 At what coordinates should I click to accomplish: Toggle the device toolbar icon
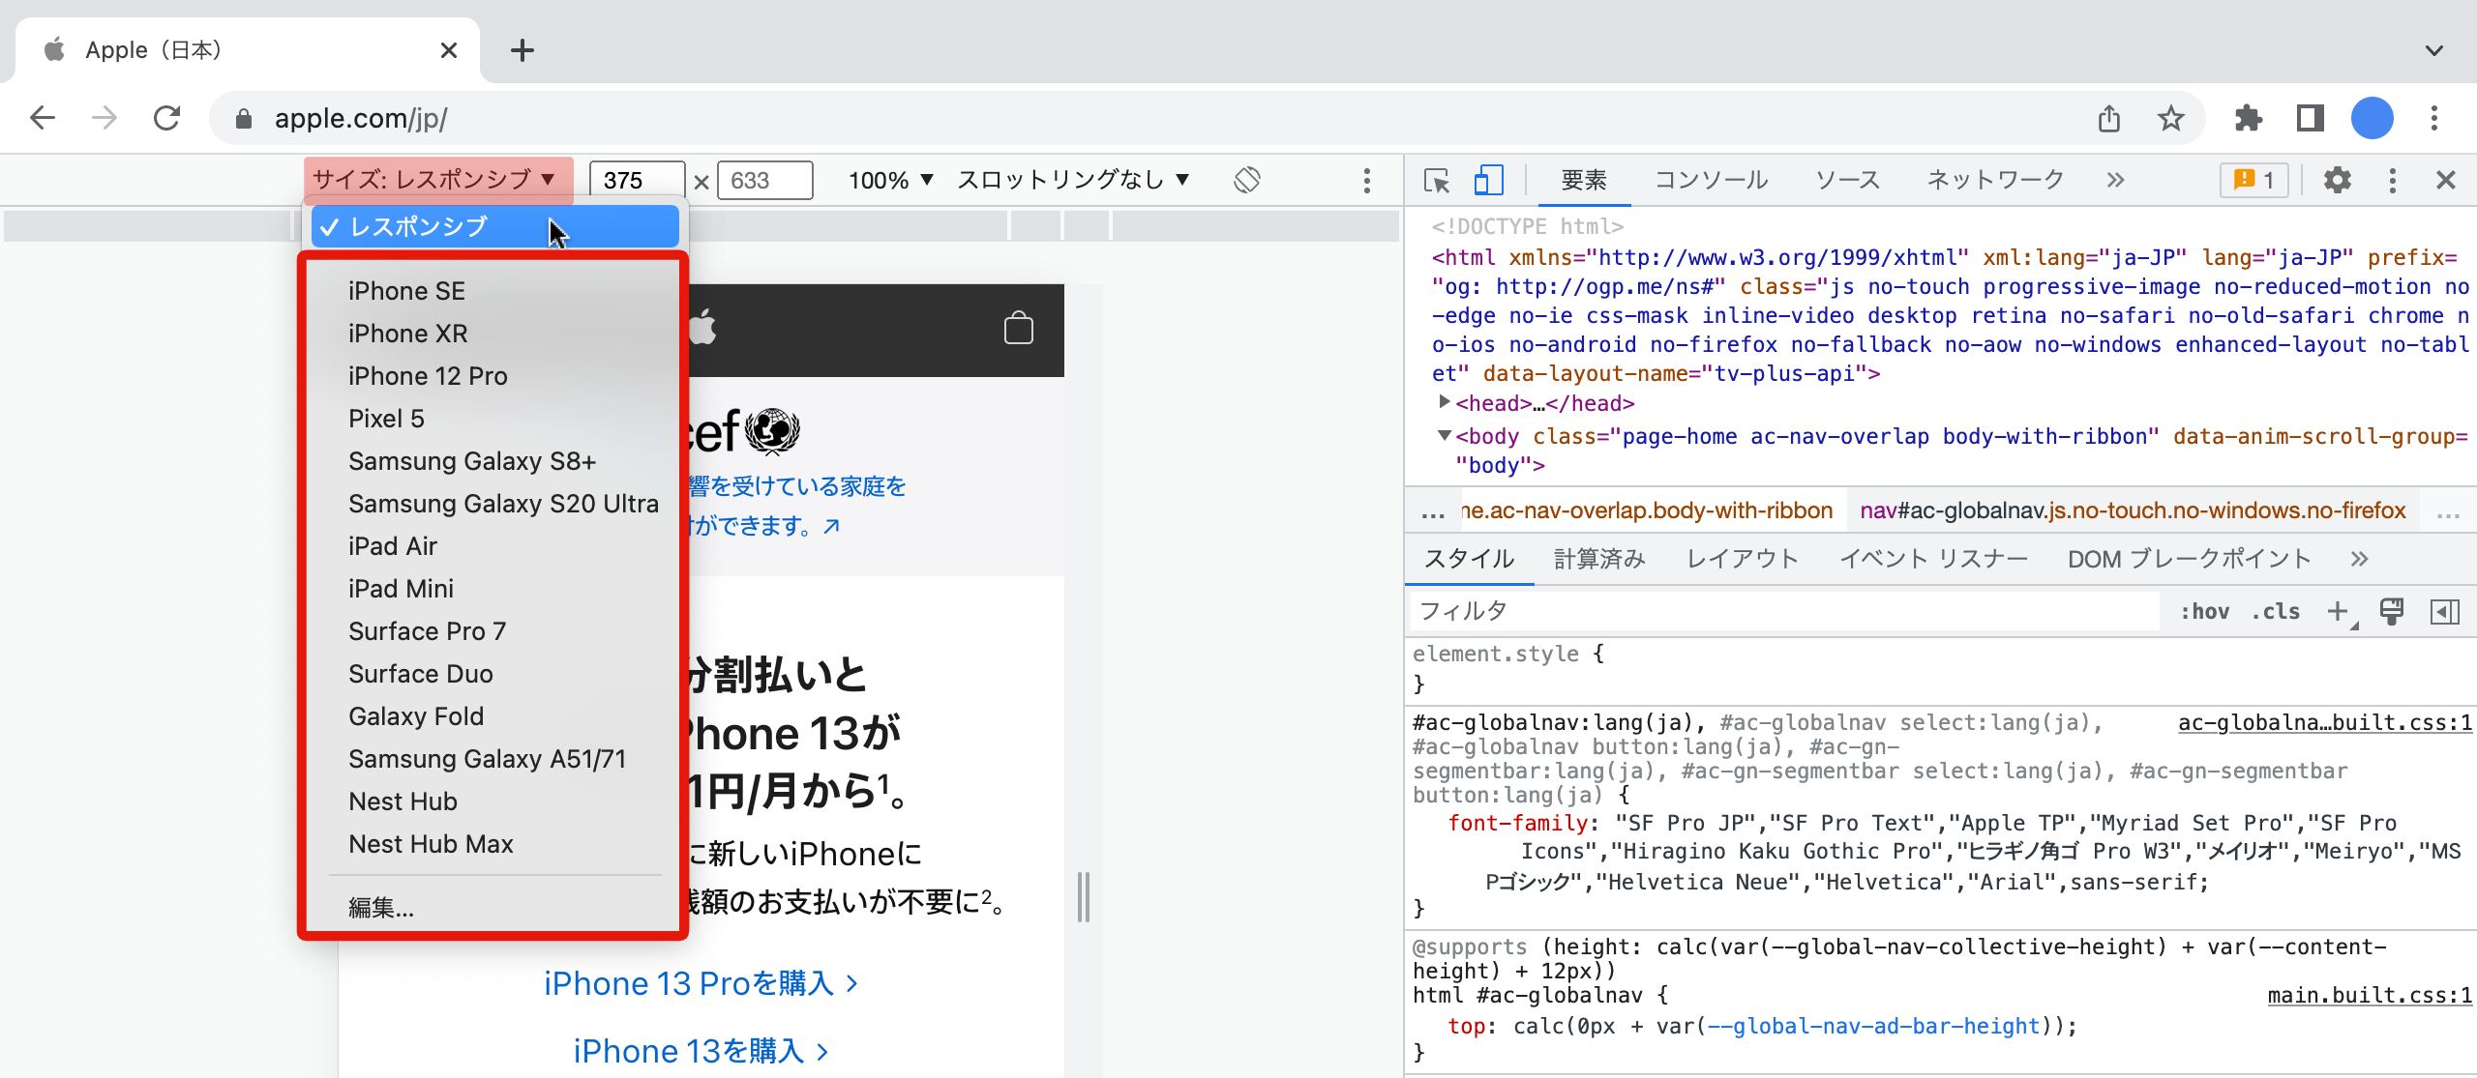click(1488, 180)
